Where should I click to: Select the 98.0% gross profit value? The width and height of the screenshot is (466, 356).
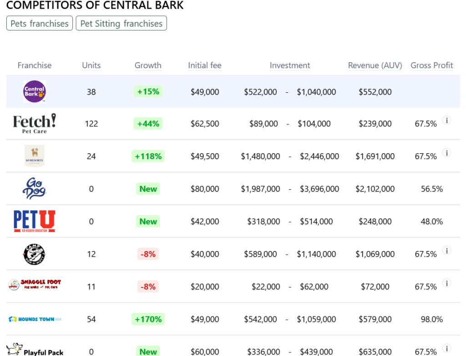coord(432,319)
